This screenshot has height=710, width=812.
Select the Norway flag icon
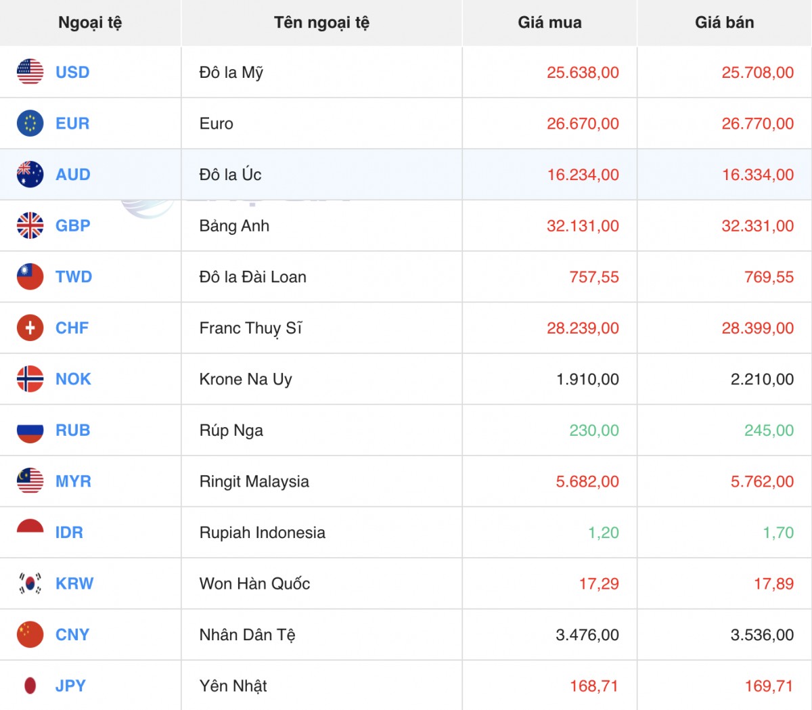pos(30,379)
